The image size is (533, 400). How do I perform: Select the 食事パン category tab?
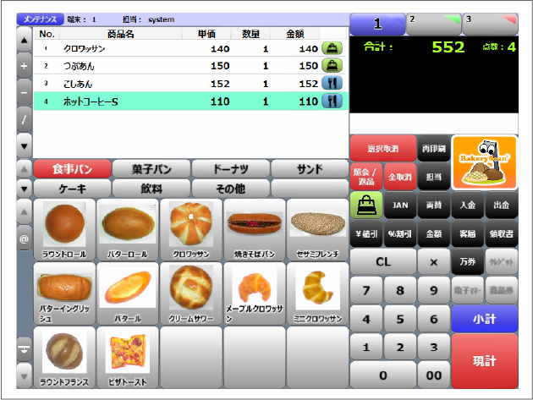(73, 169)
